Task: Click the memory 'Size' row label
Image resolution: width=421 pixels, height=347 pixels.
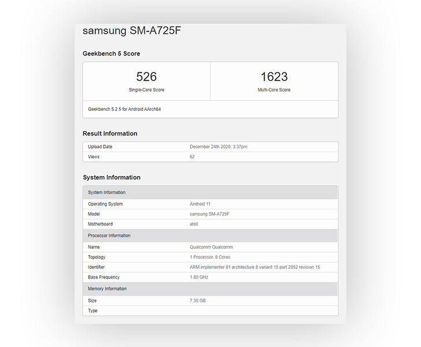Action: [x=92, y=301]
